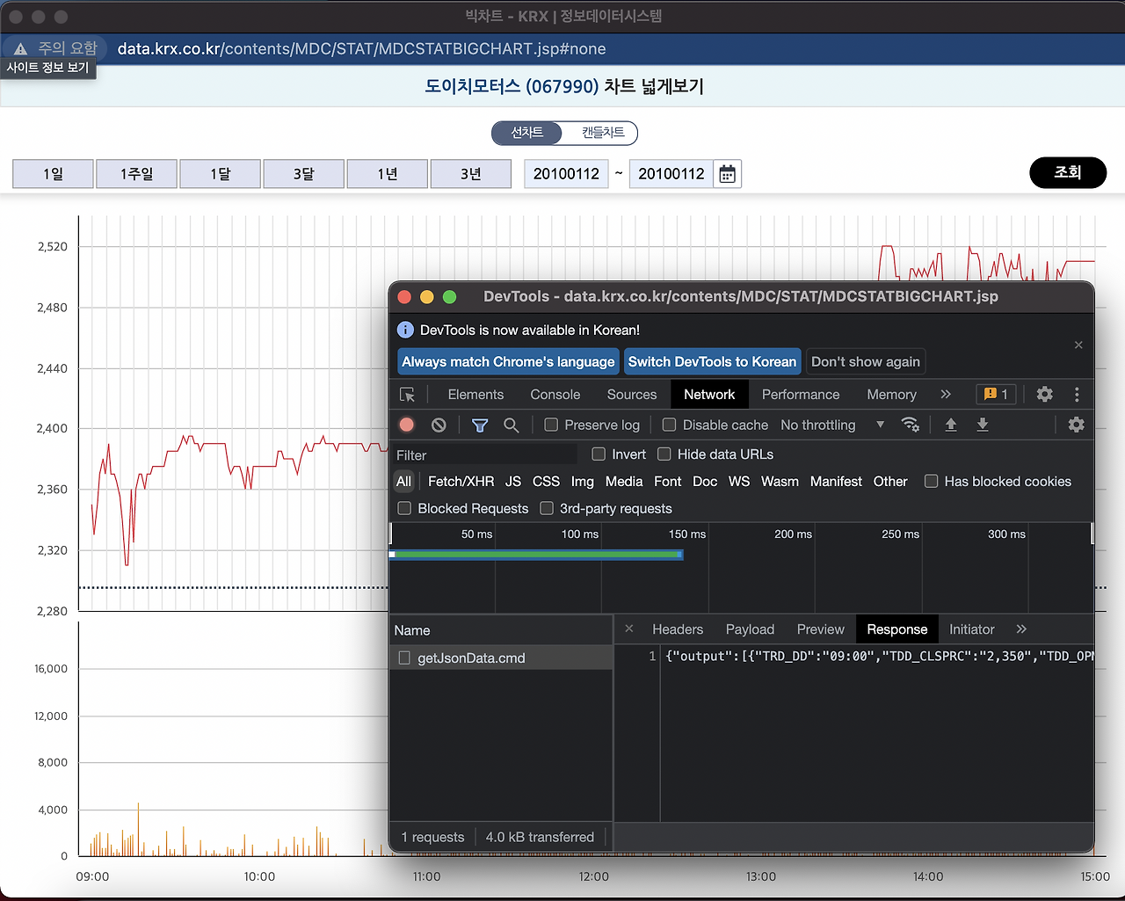Click the 조회 search button
Screen dimensions: 1125x901
coord(1068,172)
